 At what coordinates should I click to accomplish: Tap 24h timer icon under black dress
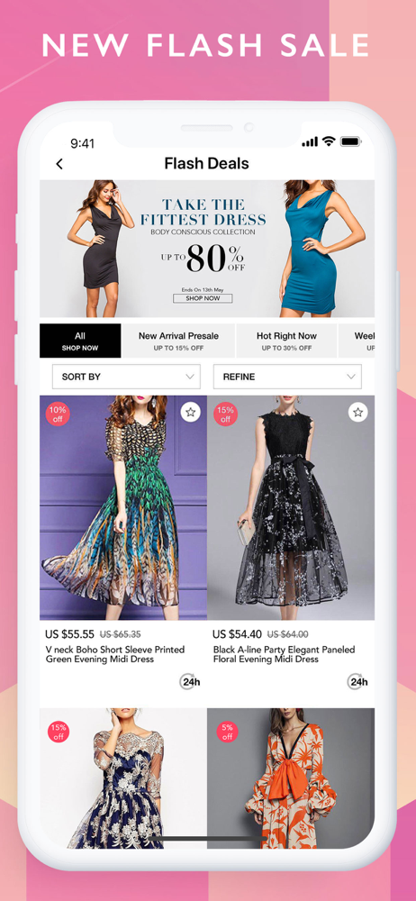click(358, 681)
